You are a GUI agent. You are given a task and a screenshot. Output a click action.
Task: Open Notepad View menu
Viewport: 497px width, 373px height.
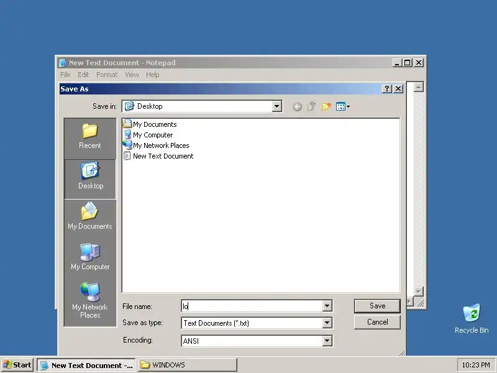132,75
